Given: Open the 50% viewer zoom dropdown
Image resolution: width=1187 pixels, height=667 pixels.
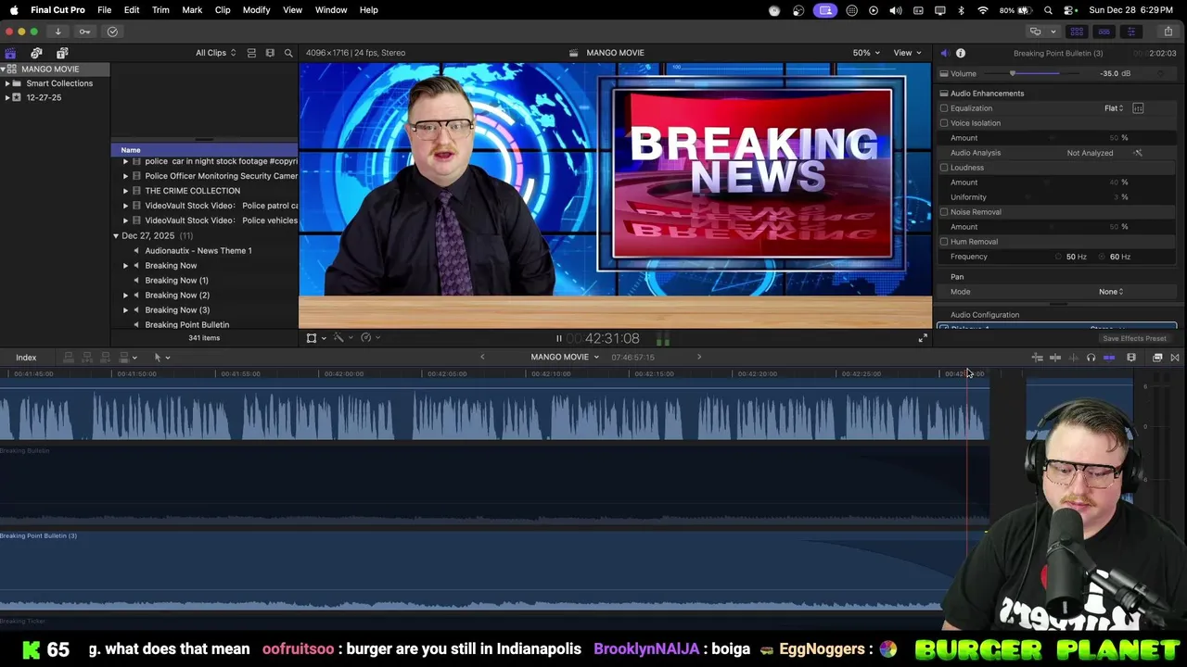Looking at the screenshot, I should click(866, 53).
